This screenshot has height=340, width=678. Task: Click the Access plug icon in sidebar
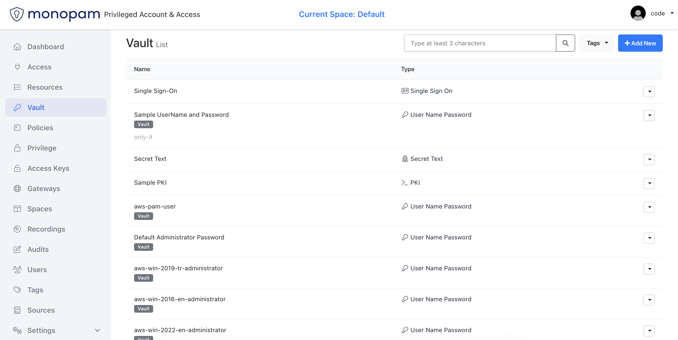17,67
